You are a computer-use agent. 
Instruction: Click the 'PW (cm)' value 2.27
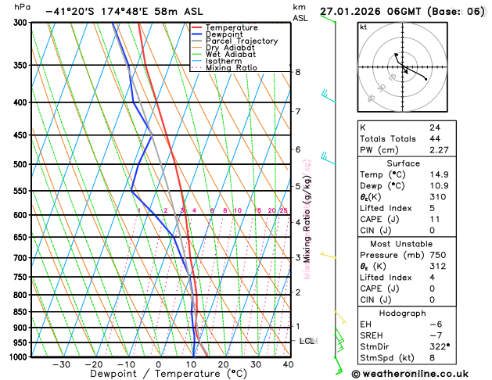point(439,150)
